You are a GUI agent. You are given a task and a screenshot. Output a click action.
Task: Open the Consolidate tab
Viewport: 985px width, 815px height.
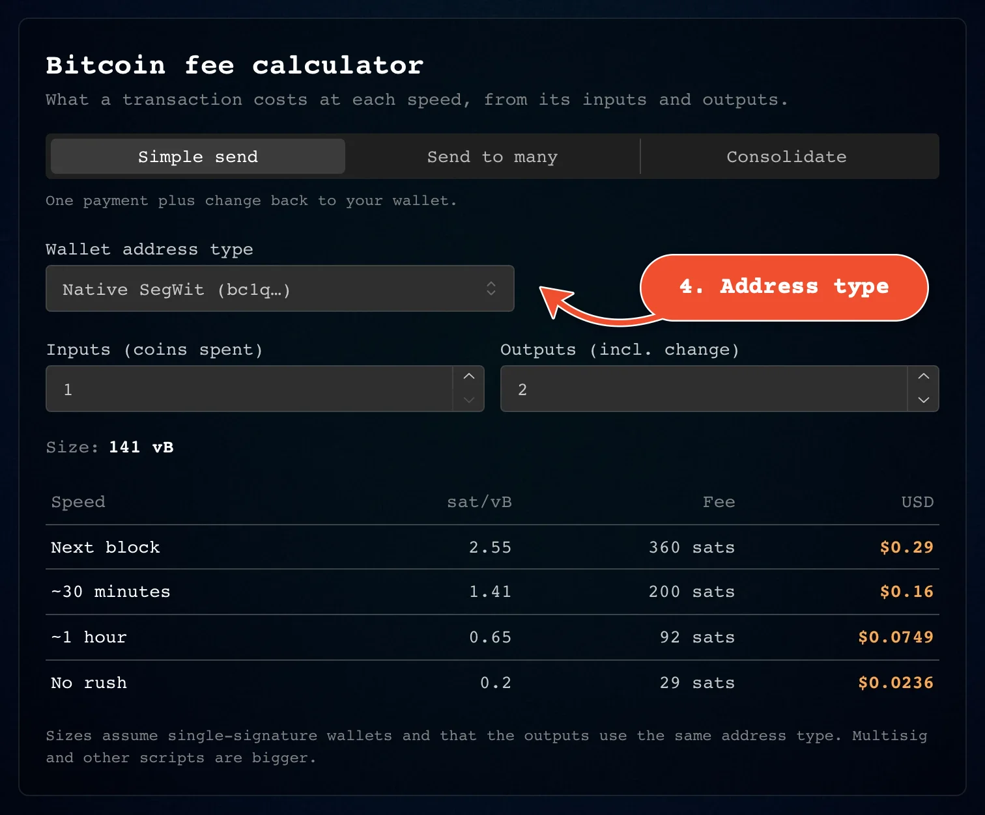tap(787, 156)
